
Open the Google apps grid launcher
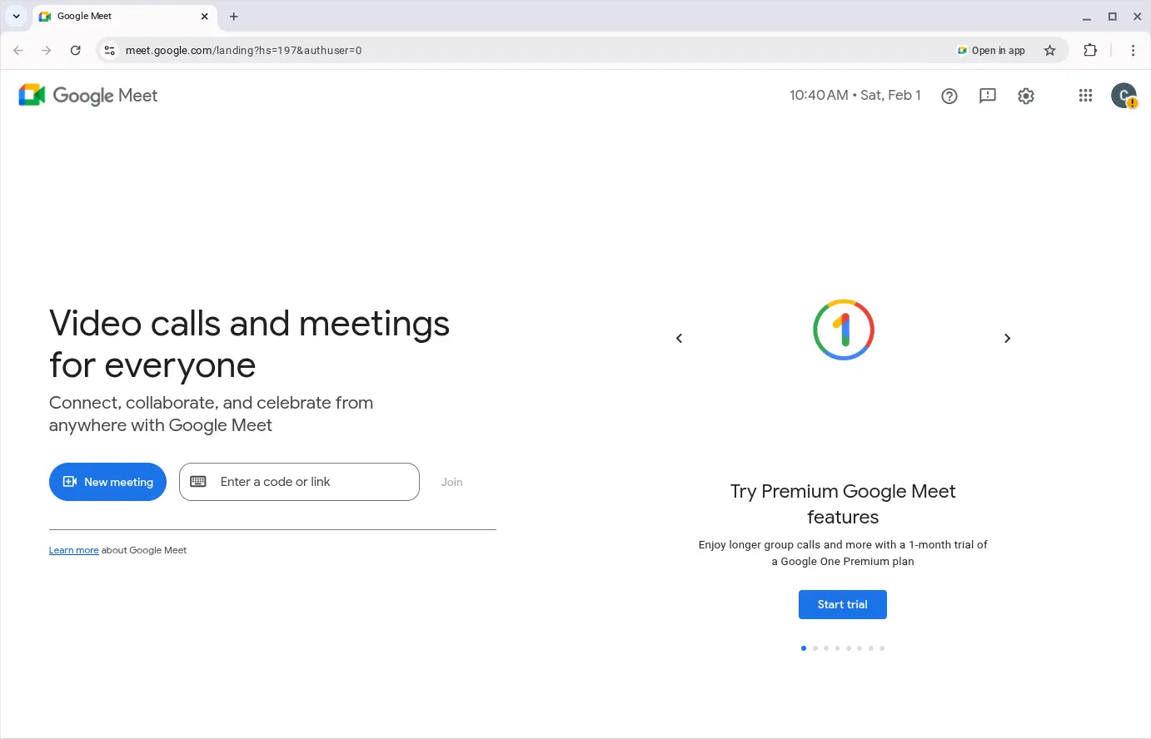pos(1084,96)
